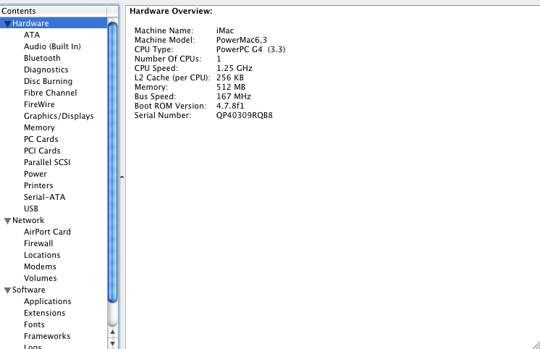The width and height of the screenshot is (540, 349).
Task: Click the CPU Speed value 1.25 GHz
Action: 235,68
